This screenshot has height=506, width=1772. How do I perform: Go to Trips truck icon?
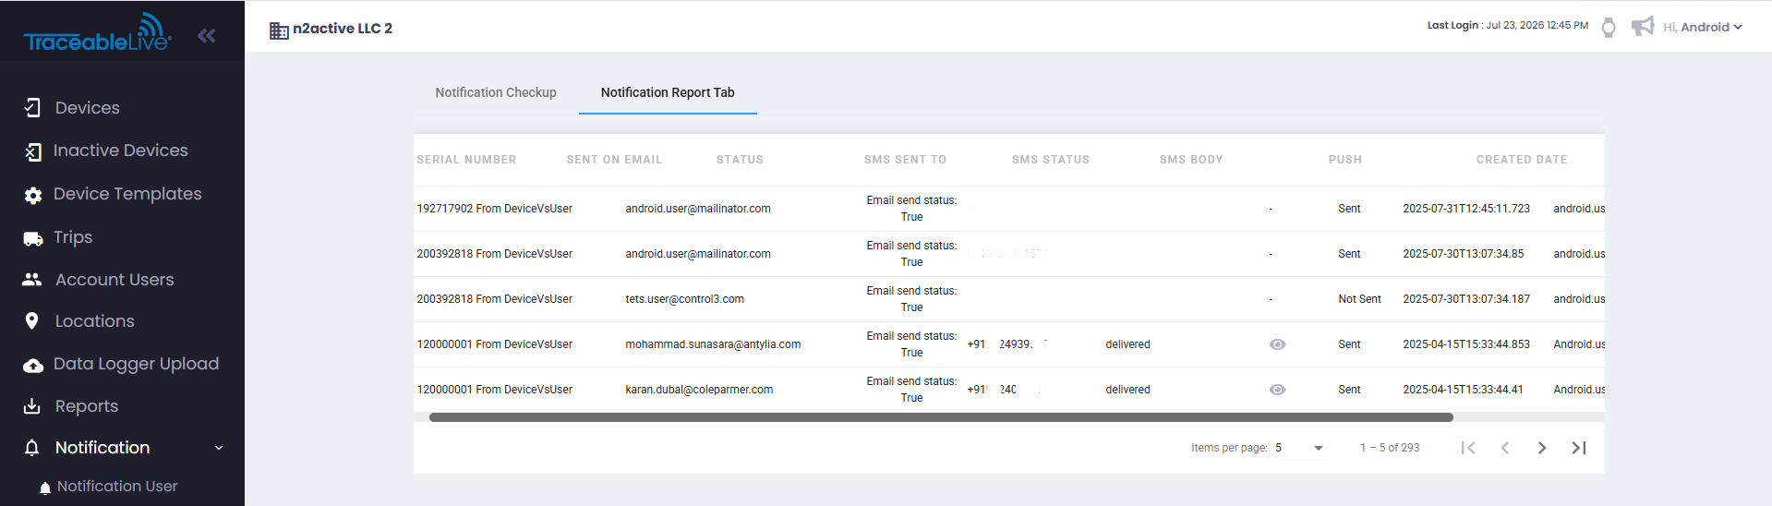(33, 238)
